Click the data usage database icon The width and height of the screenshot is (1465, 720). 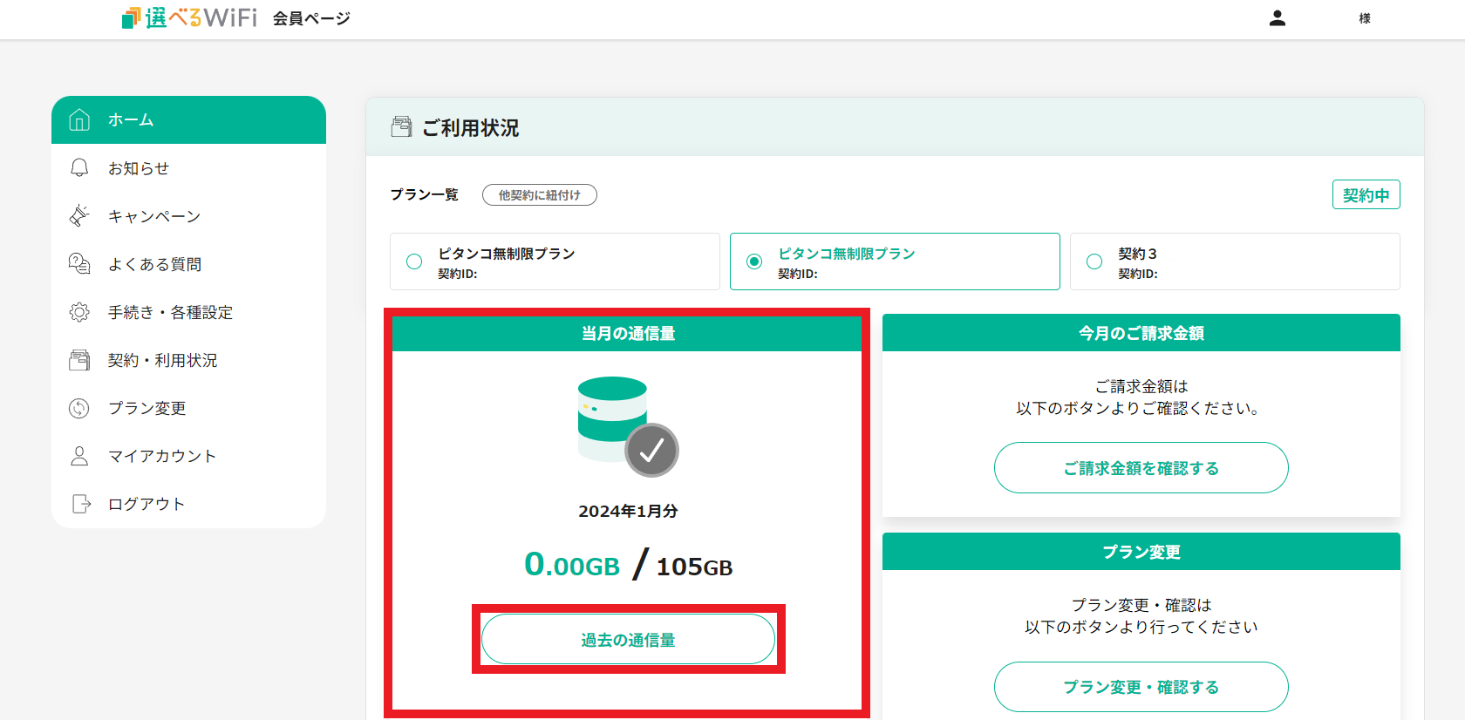tap(628, 426)
